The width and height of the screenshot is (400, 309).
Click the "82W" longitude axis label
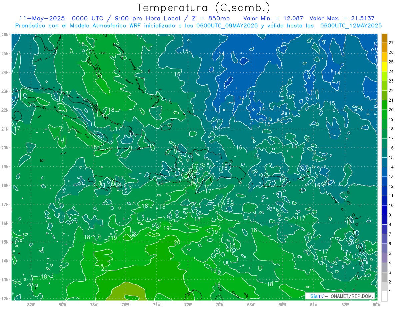[31, 304]
